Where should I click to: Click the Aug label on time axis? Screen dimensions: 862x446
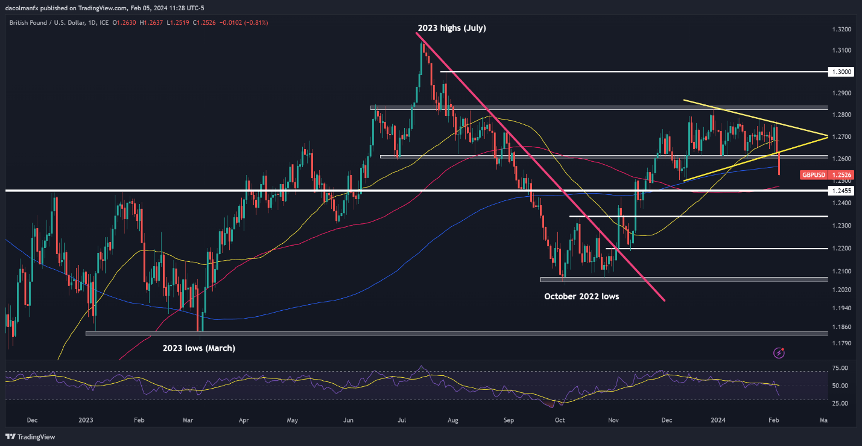(454, 419)
